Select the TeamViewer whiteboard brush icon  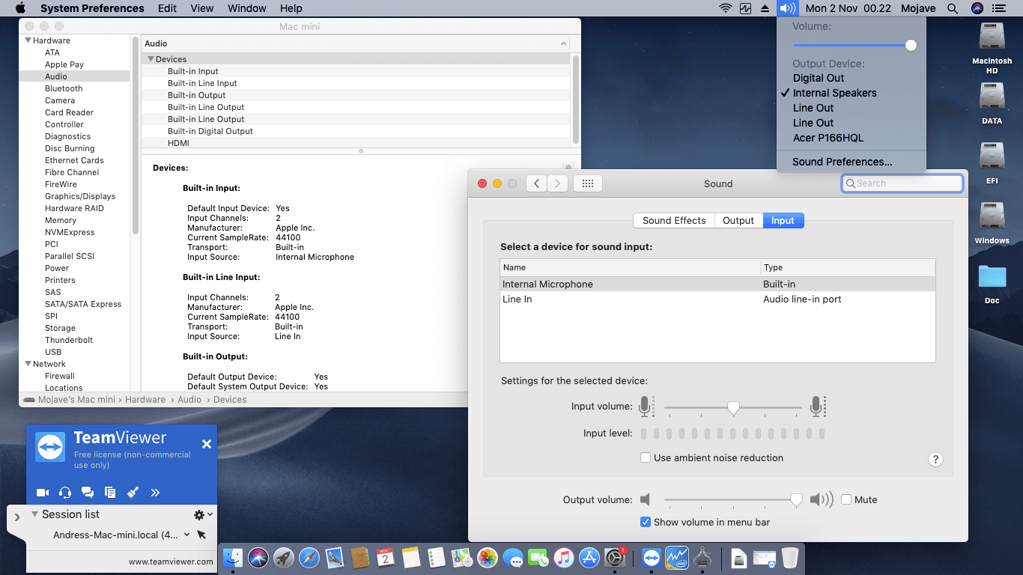133,493
